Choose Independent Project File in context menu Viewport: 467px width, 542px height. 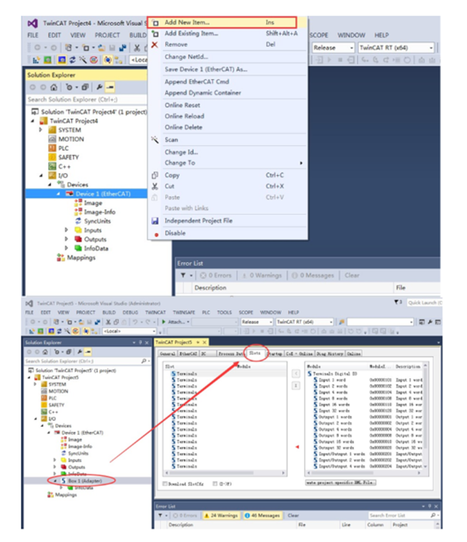coord(228,221)
